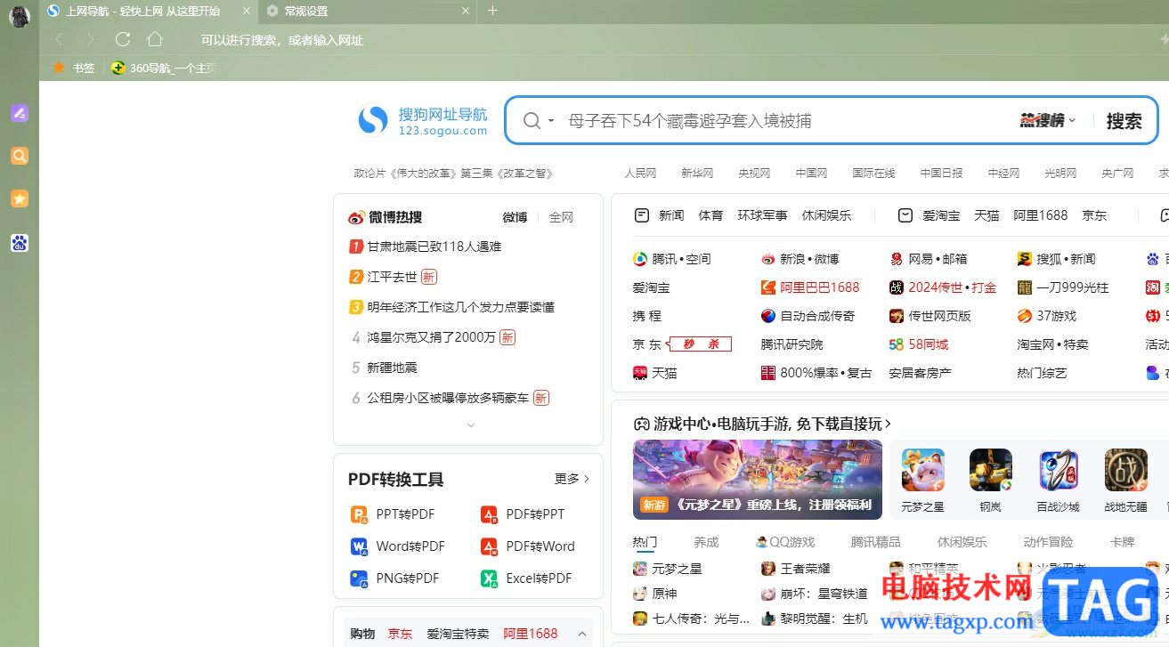The width and height of the screenshot is (1169, 647).
Task: Open a new tab with plus icon
Action: 492,11
